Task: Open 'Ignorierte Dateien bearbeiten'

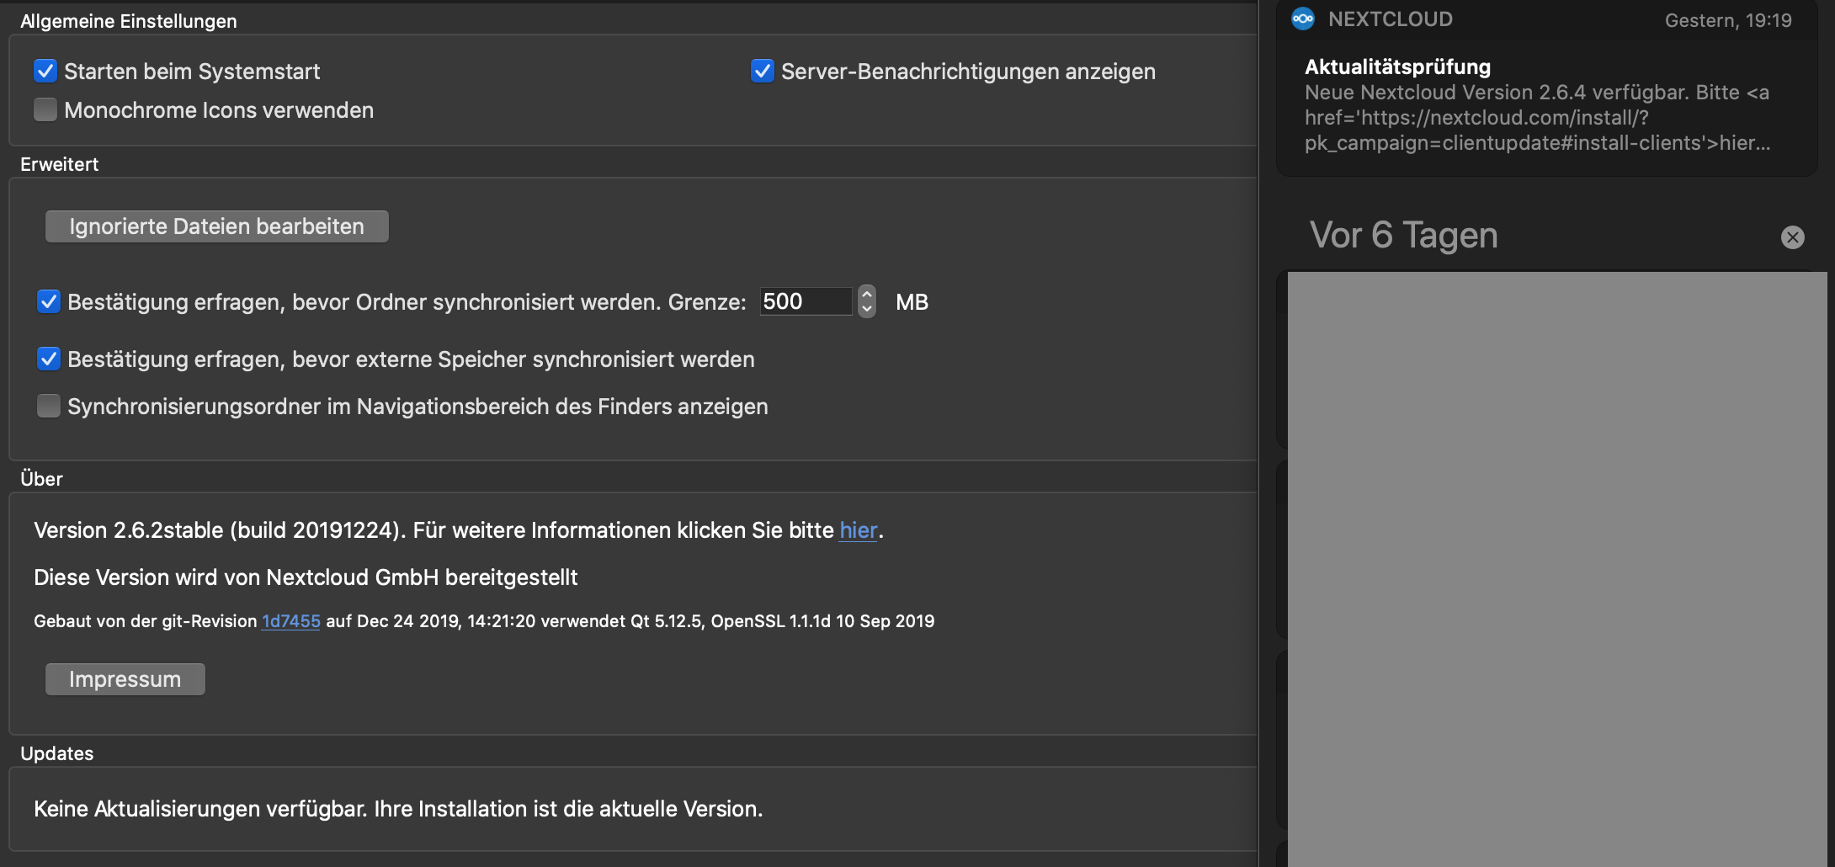Action: (217, 226)
